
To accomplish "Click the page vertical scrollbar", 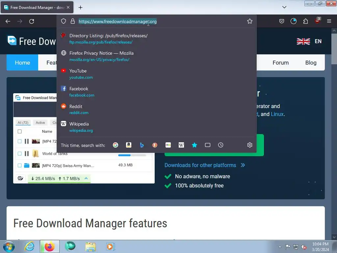I will (334, 49).
